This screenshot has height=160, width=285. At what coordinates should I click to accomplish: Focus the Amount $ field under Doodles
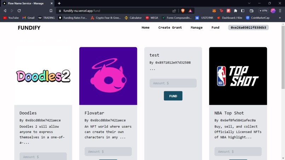[43, 156]
